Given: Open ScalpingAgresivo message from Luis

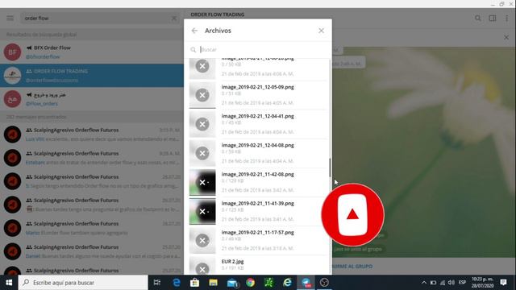Looking at the screenshot, I should [x=92, y=135].
